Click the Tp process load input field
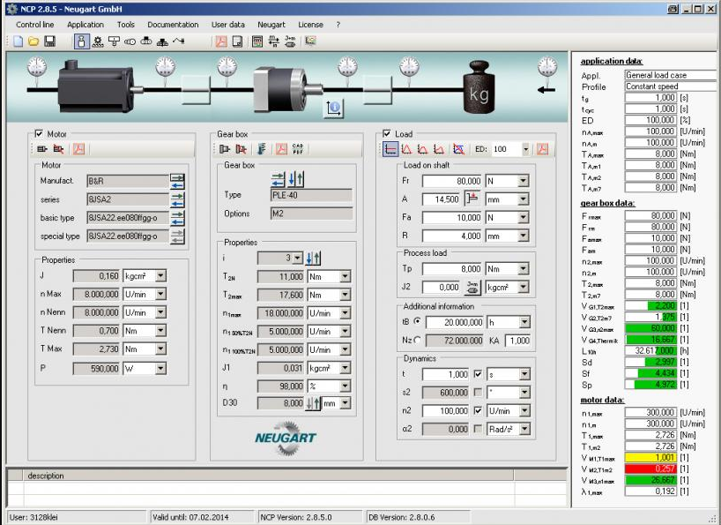This screenshot has height=525, width=721. pos(452,269)
